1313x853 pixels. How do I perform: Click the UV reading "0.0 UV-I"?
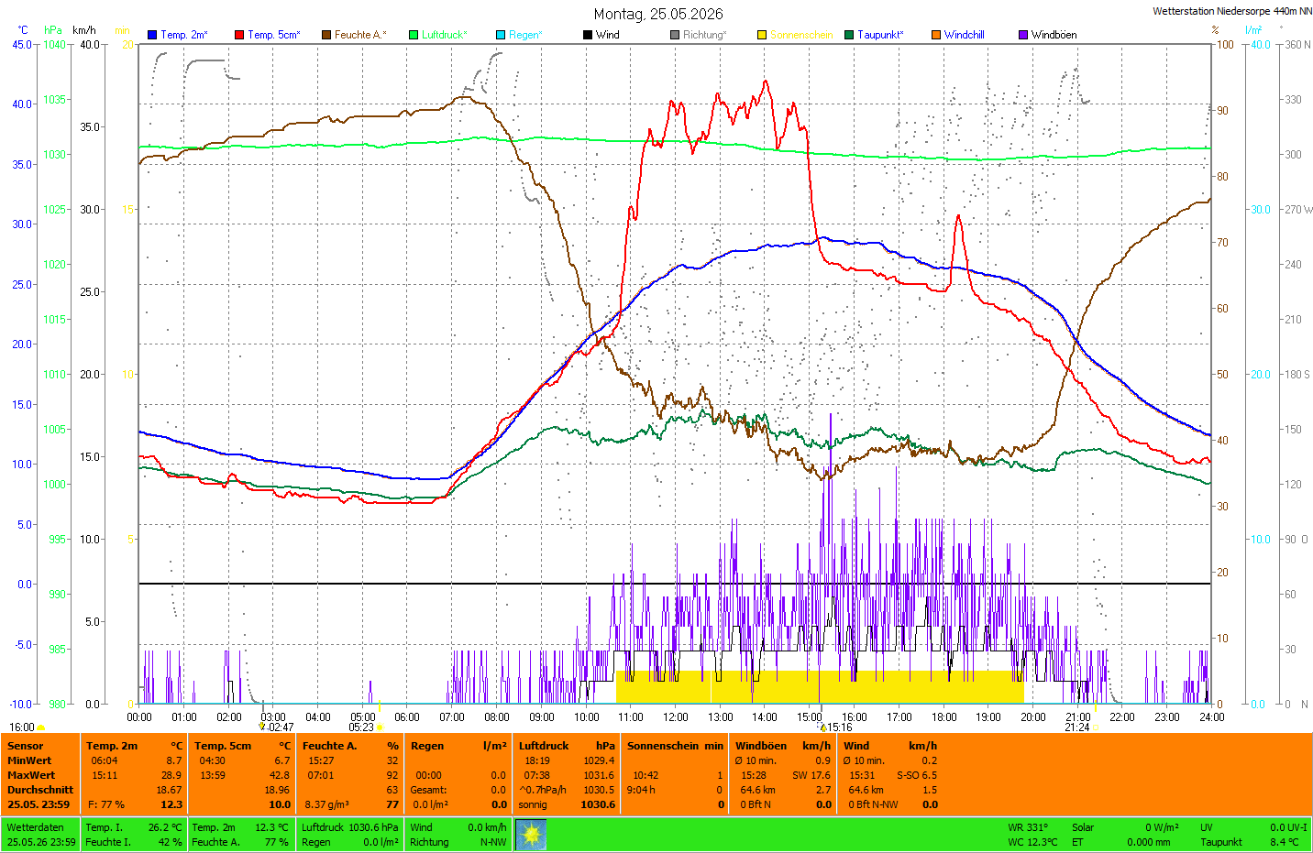[x=1289, y=827]
